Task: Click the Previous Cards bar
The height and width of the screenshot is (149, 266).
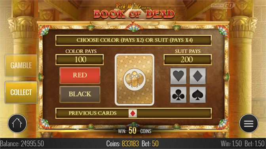Action: coord(133,114)
